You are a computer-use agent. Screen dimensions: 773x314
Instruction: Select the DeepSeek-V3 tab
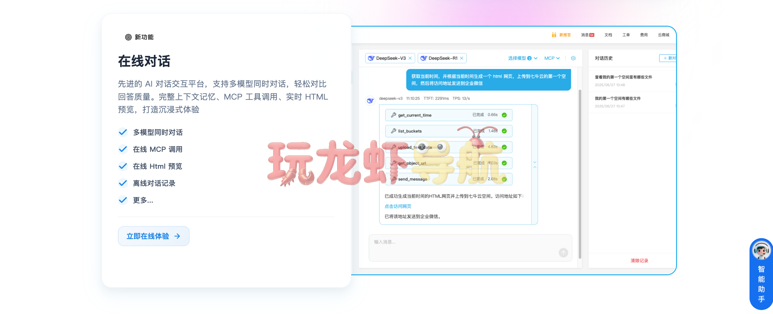click(x=390, y=58)
